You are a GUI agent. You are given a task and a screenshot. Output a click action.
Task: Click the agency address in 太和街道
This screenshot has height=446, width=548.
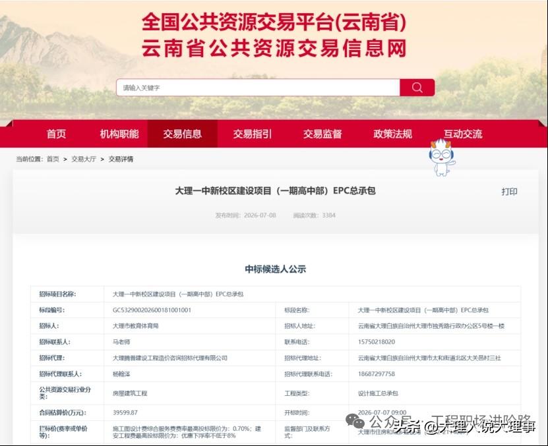tap(429, 358)
